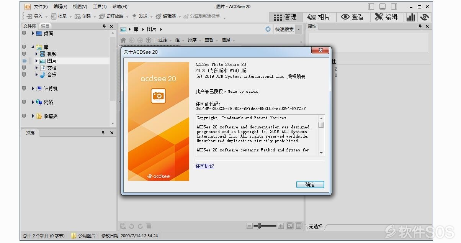The image size is (461, 243).
Task: Toggle right panel layout button in title bar
Action: pos(394,7)
